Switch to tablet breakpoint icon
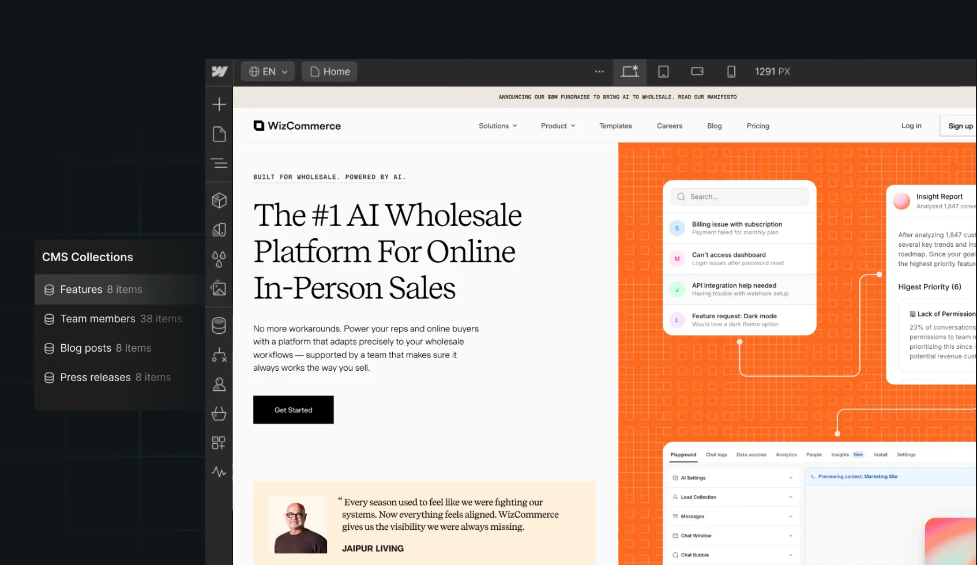977x565 pixels. (664, 71)
